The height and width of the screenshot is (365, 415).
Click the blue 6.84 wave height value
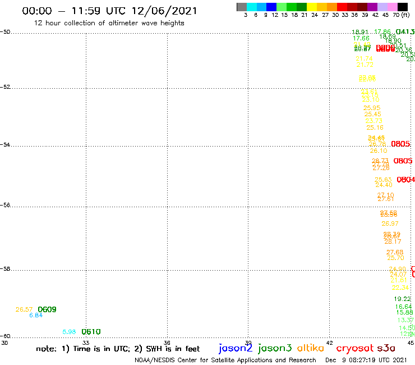click(36, 315)
